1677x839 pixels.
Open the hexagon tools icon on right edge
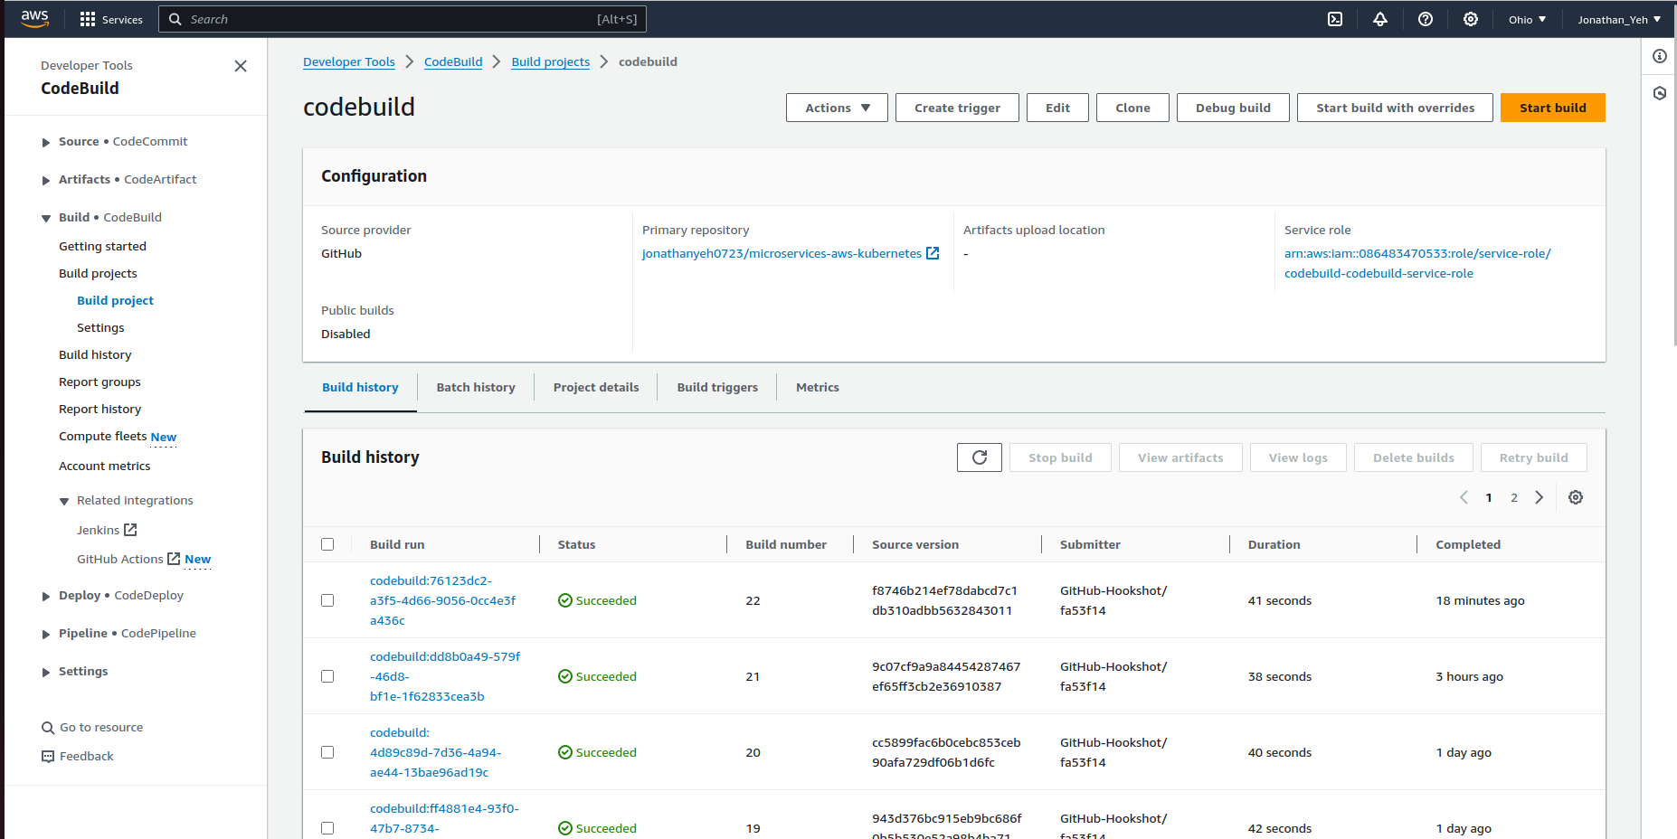[1660, 93]
